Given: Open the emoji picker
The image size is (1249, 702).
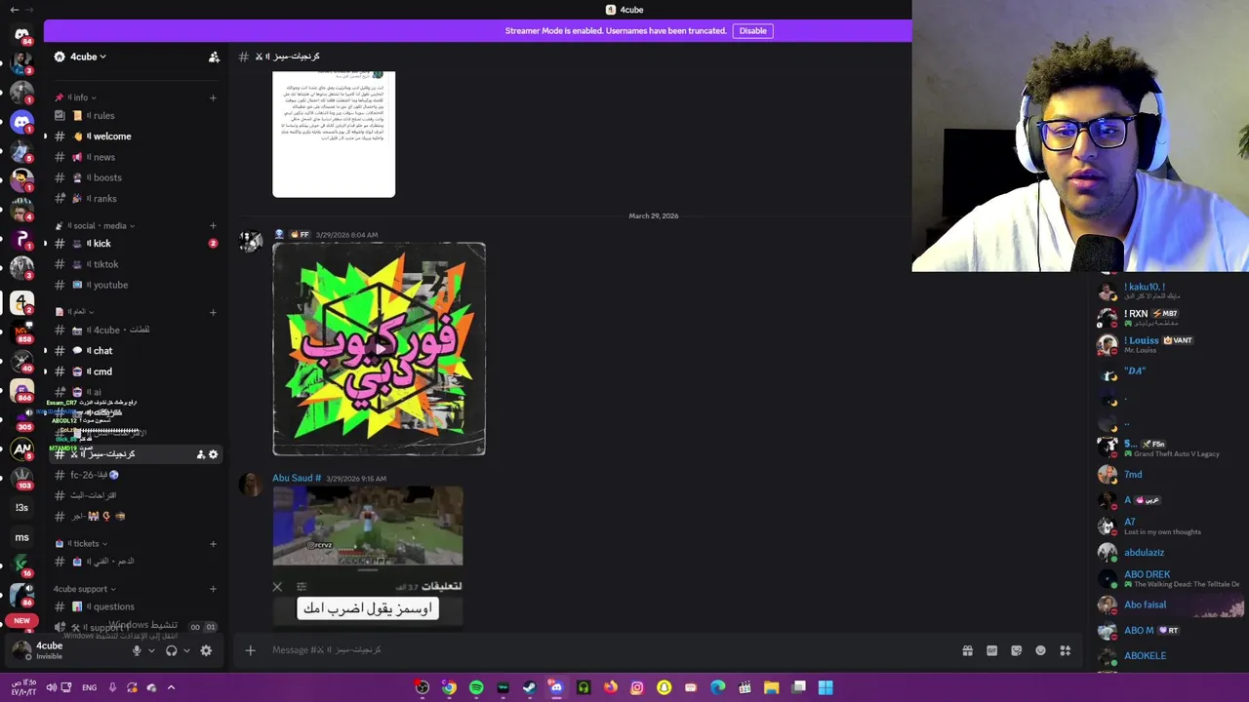Looking at the screenshot, I should coord(1040,650).
